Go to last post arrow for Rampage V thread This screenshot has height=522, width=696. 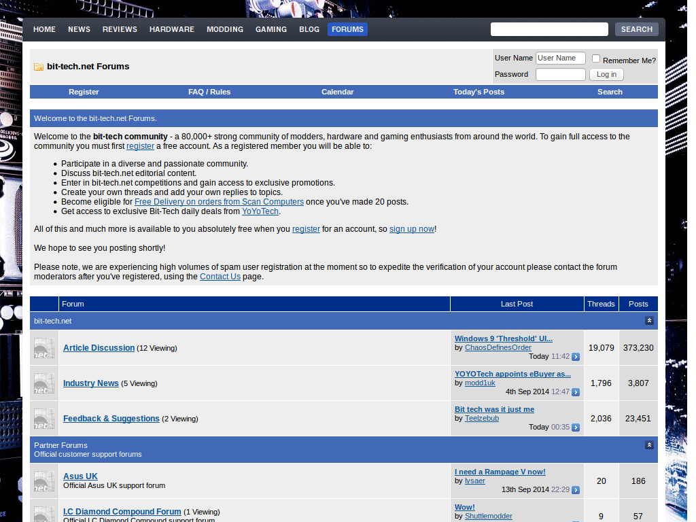(x=576, y=490)
